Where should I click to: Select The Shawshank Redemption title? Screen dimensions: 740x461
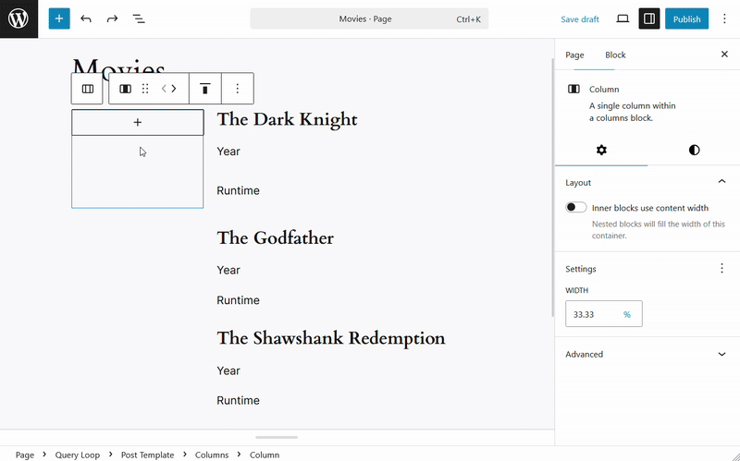331,338
